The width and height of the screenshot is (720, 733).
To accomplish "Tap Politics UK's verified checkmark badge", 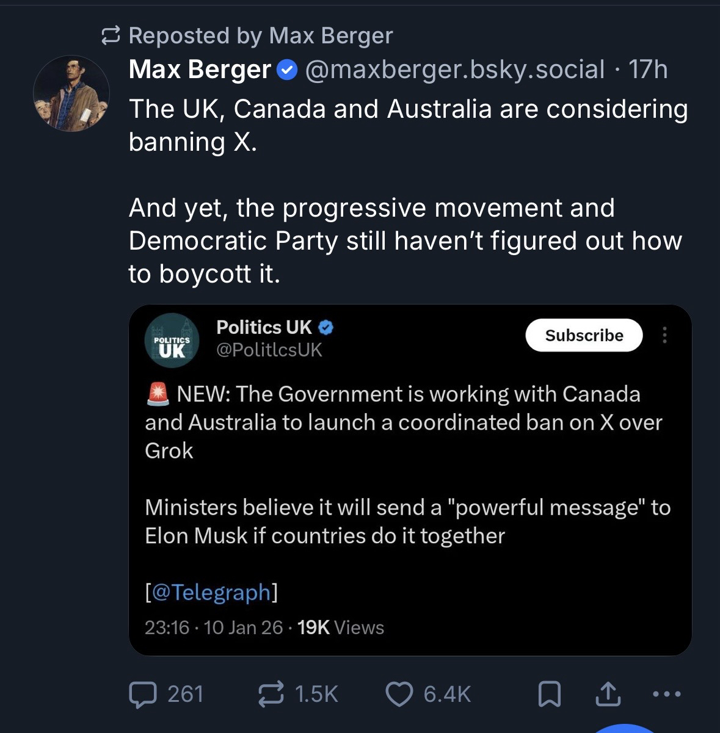I will [326, 328].
